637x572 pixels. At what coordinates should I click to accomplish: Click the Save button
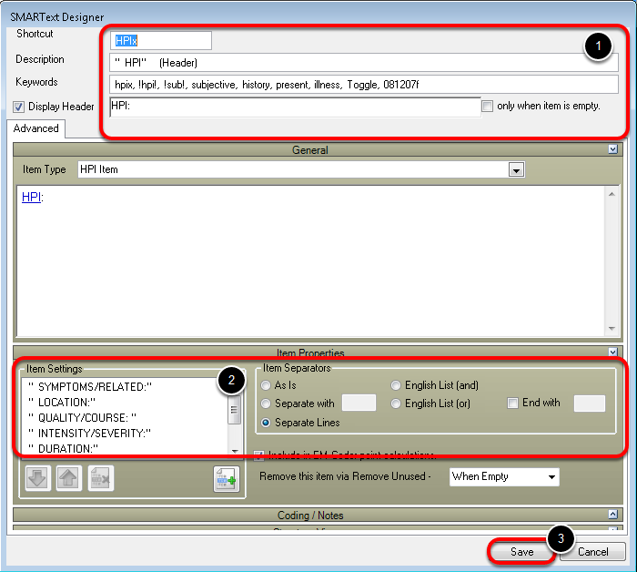522,552
